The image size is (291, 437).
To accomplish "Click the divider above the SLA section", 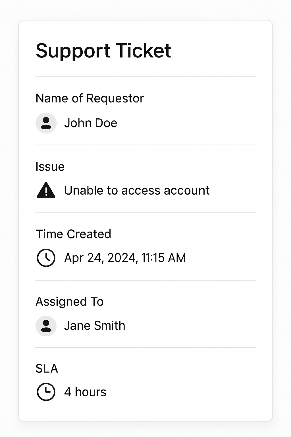I will tap(145, 348).
